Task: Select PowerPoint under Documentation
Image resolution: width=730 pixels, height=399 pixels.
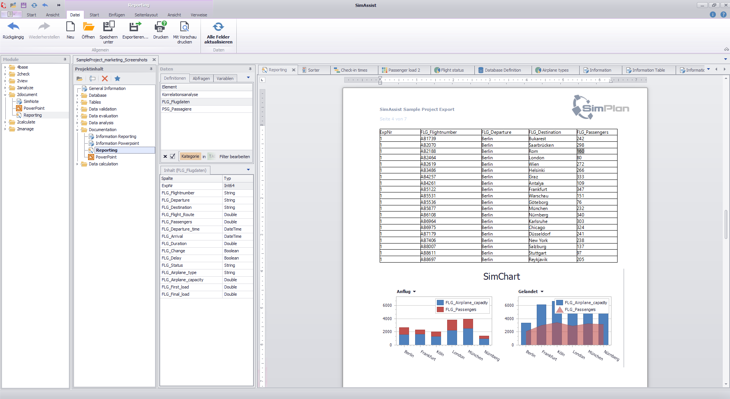Action: (106, 157)
